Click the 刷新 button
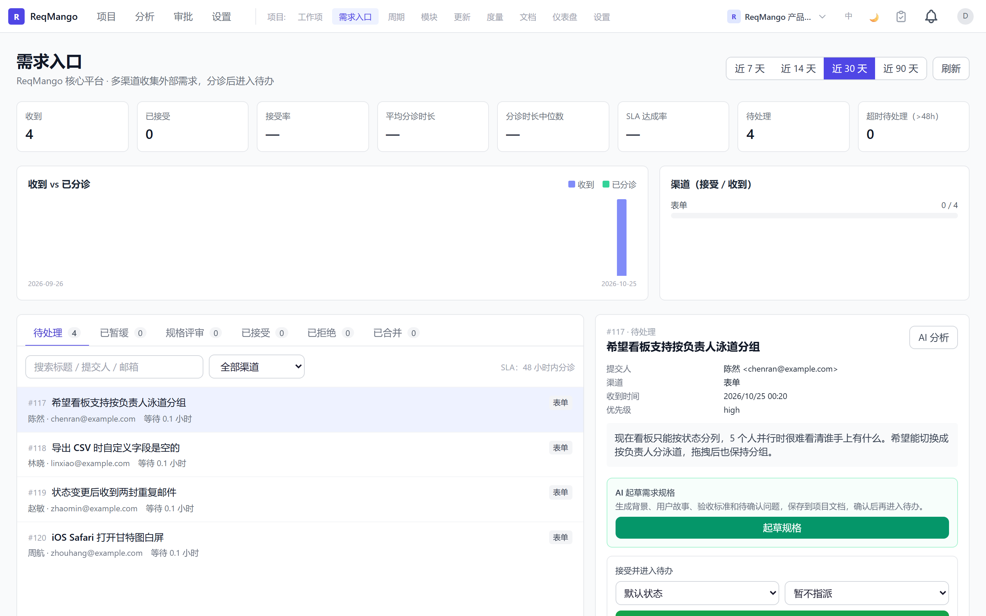 950,68
